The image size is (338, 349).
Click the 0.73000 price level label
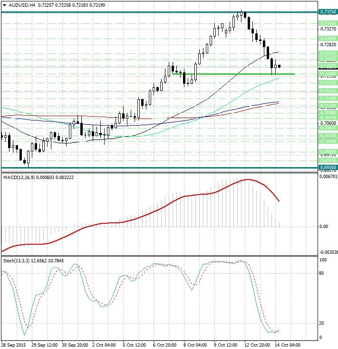[328, 39]
